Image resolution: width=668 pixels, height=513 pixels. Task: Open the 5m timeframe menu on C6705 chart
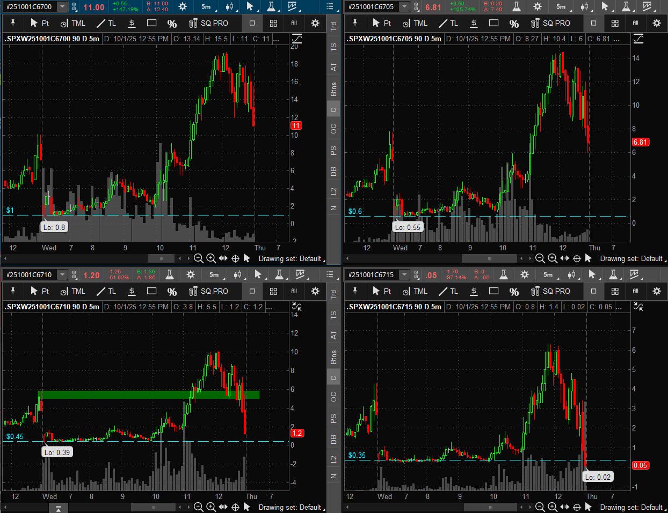[x=561, y=7]
